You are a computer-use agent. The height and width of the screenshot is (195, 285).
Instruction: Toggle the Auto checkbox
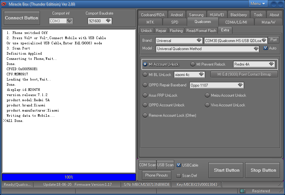[266, 48]
